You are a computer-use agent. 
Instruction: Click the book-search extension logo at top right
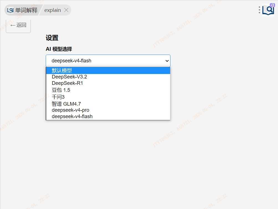tap(268, 10)
